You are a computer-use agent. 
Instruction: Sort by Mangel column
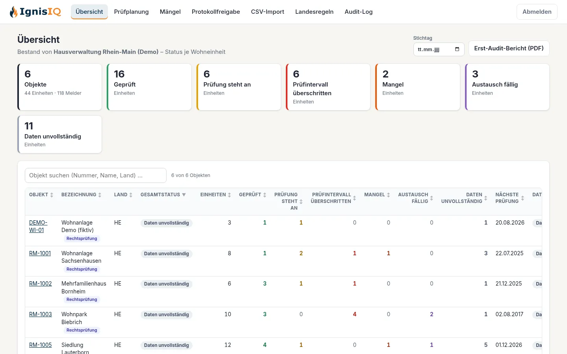pos(377,195)
